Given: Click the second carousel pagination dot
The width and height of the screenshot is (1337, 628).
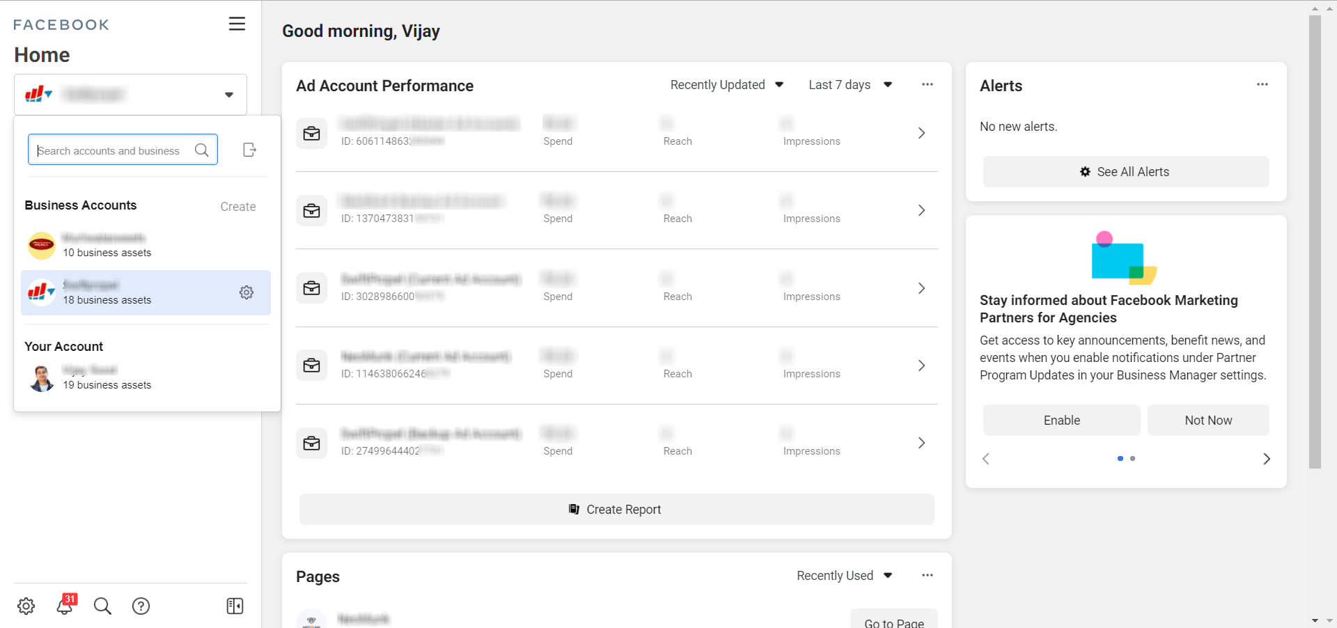Looking at the screenshot, I should pos(1133,459).
